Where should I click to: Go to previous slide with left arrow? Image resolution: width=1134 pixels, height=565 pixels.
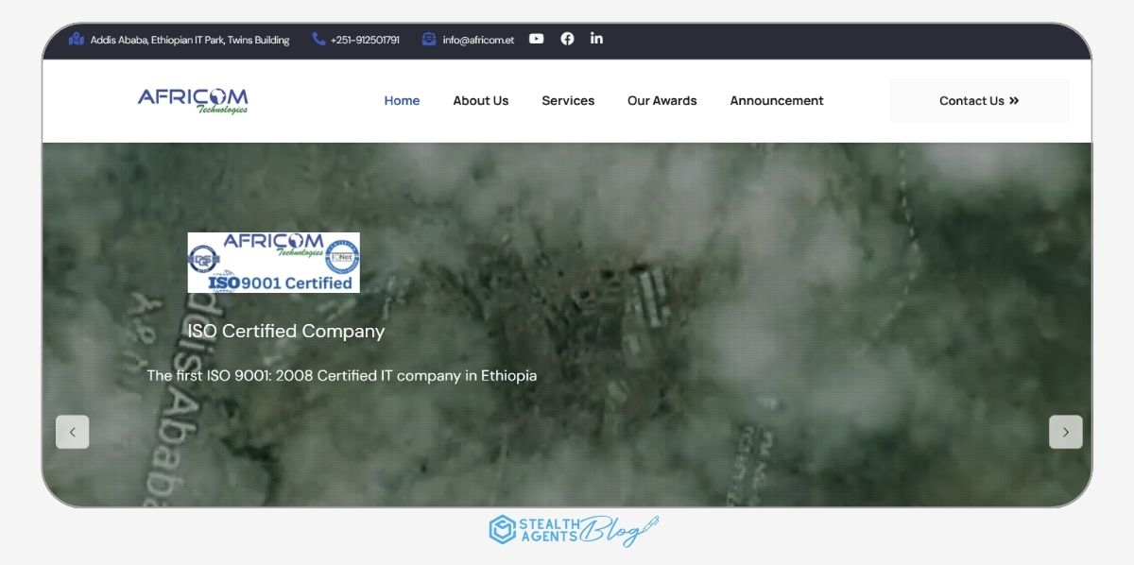[73, 432]
